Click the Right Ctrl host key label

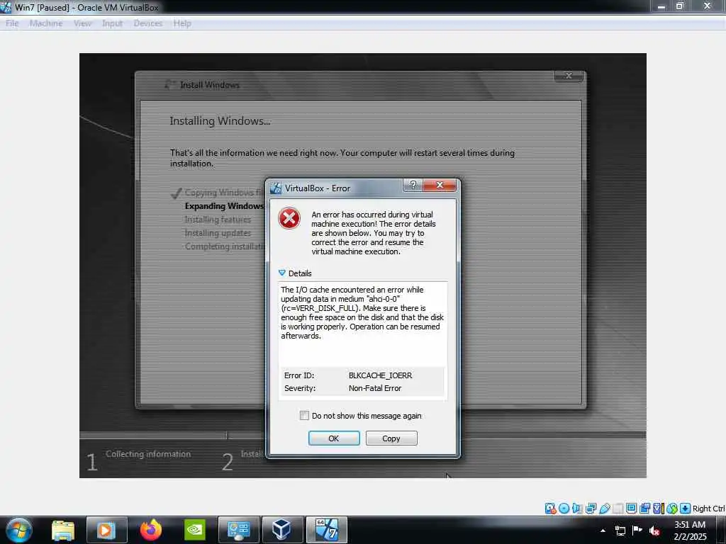[x=708, y=509]
